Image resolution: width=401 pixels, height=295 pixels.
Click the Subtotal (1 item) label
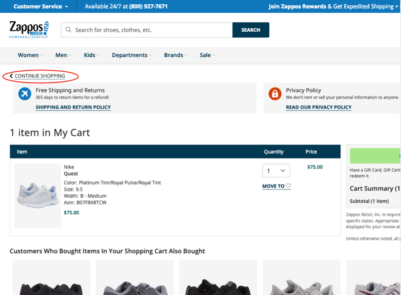point(369,201)
